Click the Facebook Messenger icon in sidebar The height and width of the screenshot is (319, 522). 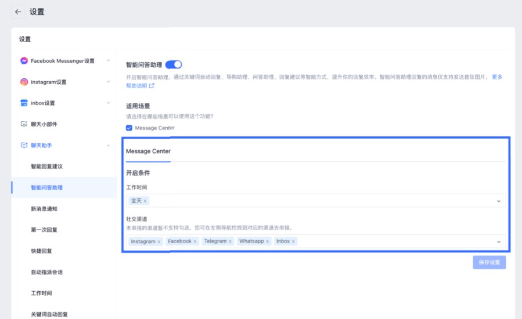[24, 61]
